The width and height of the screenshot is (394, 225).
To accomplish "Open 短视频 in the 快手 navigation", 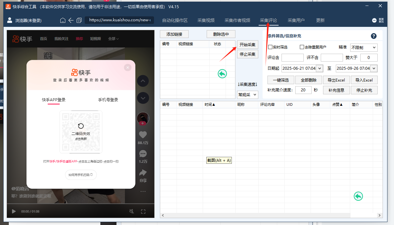I will 95,39.
